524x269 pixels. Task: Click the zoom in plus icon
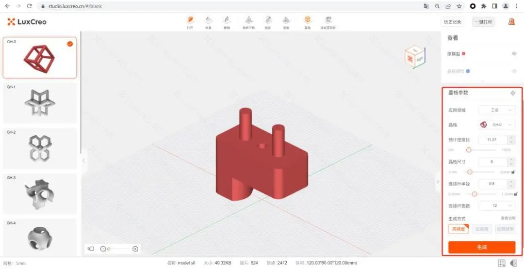click(x=135, y=249)
